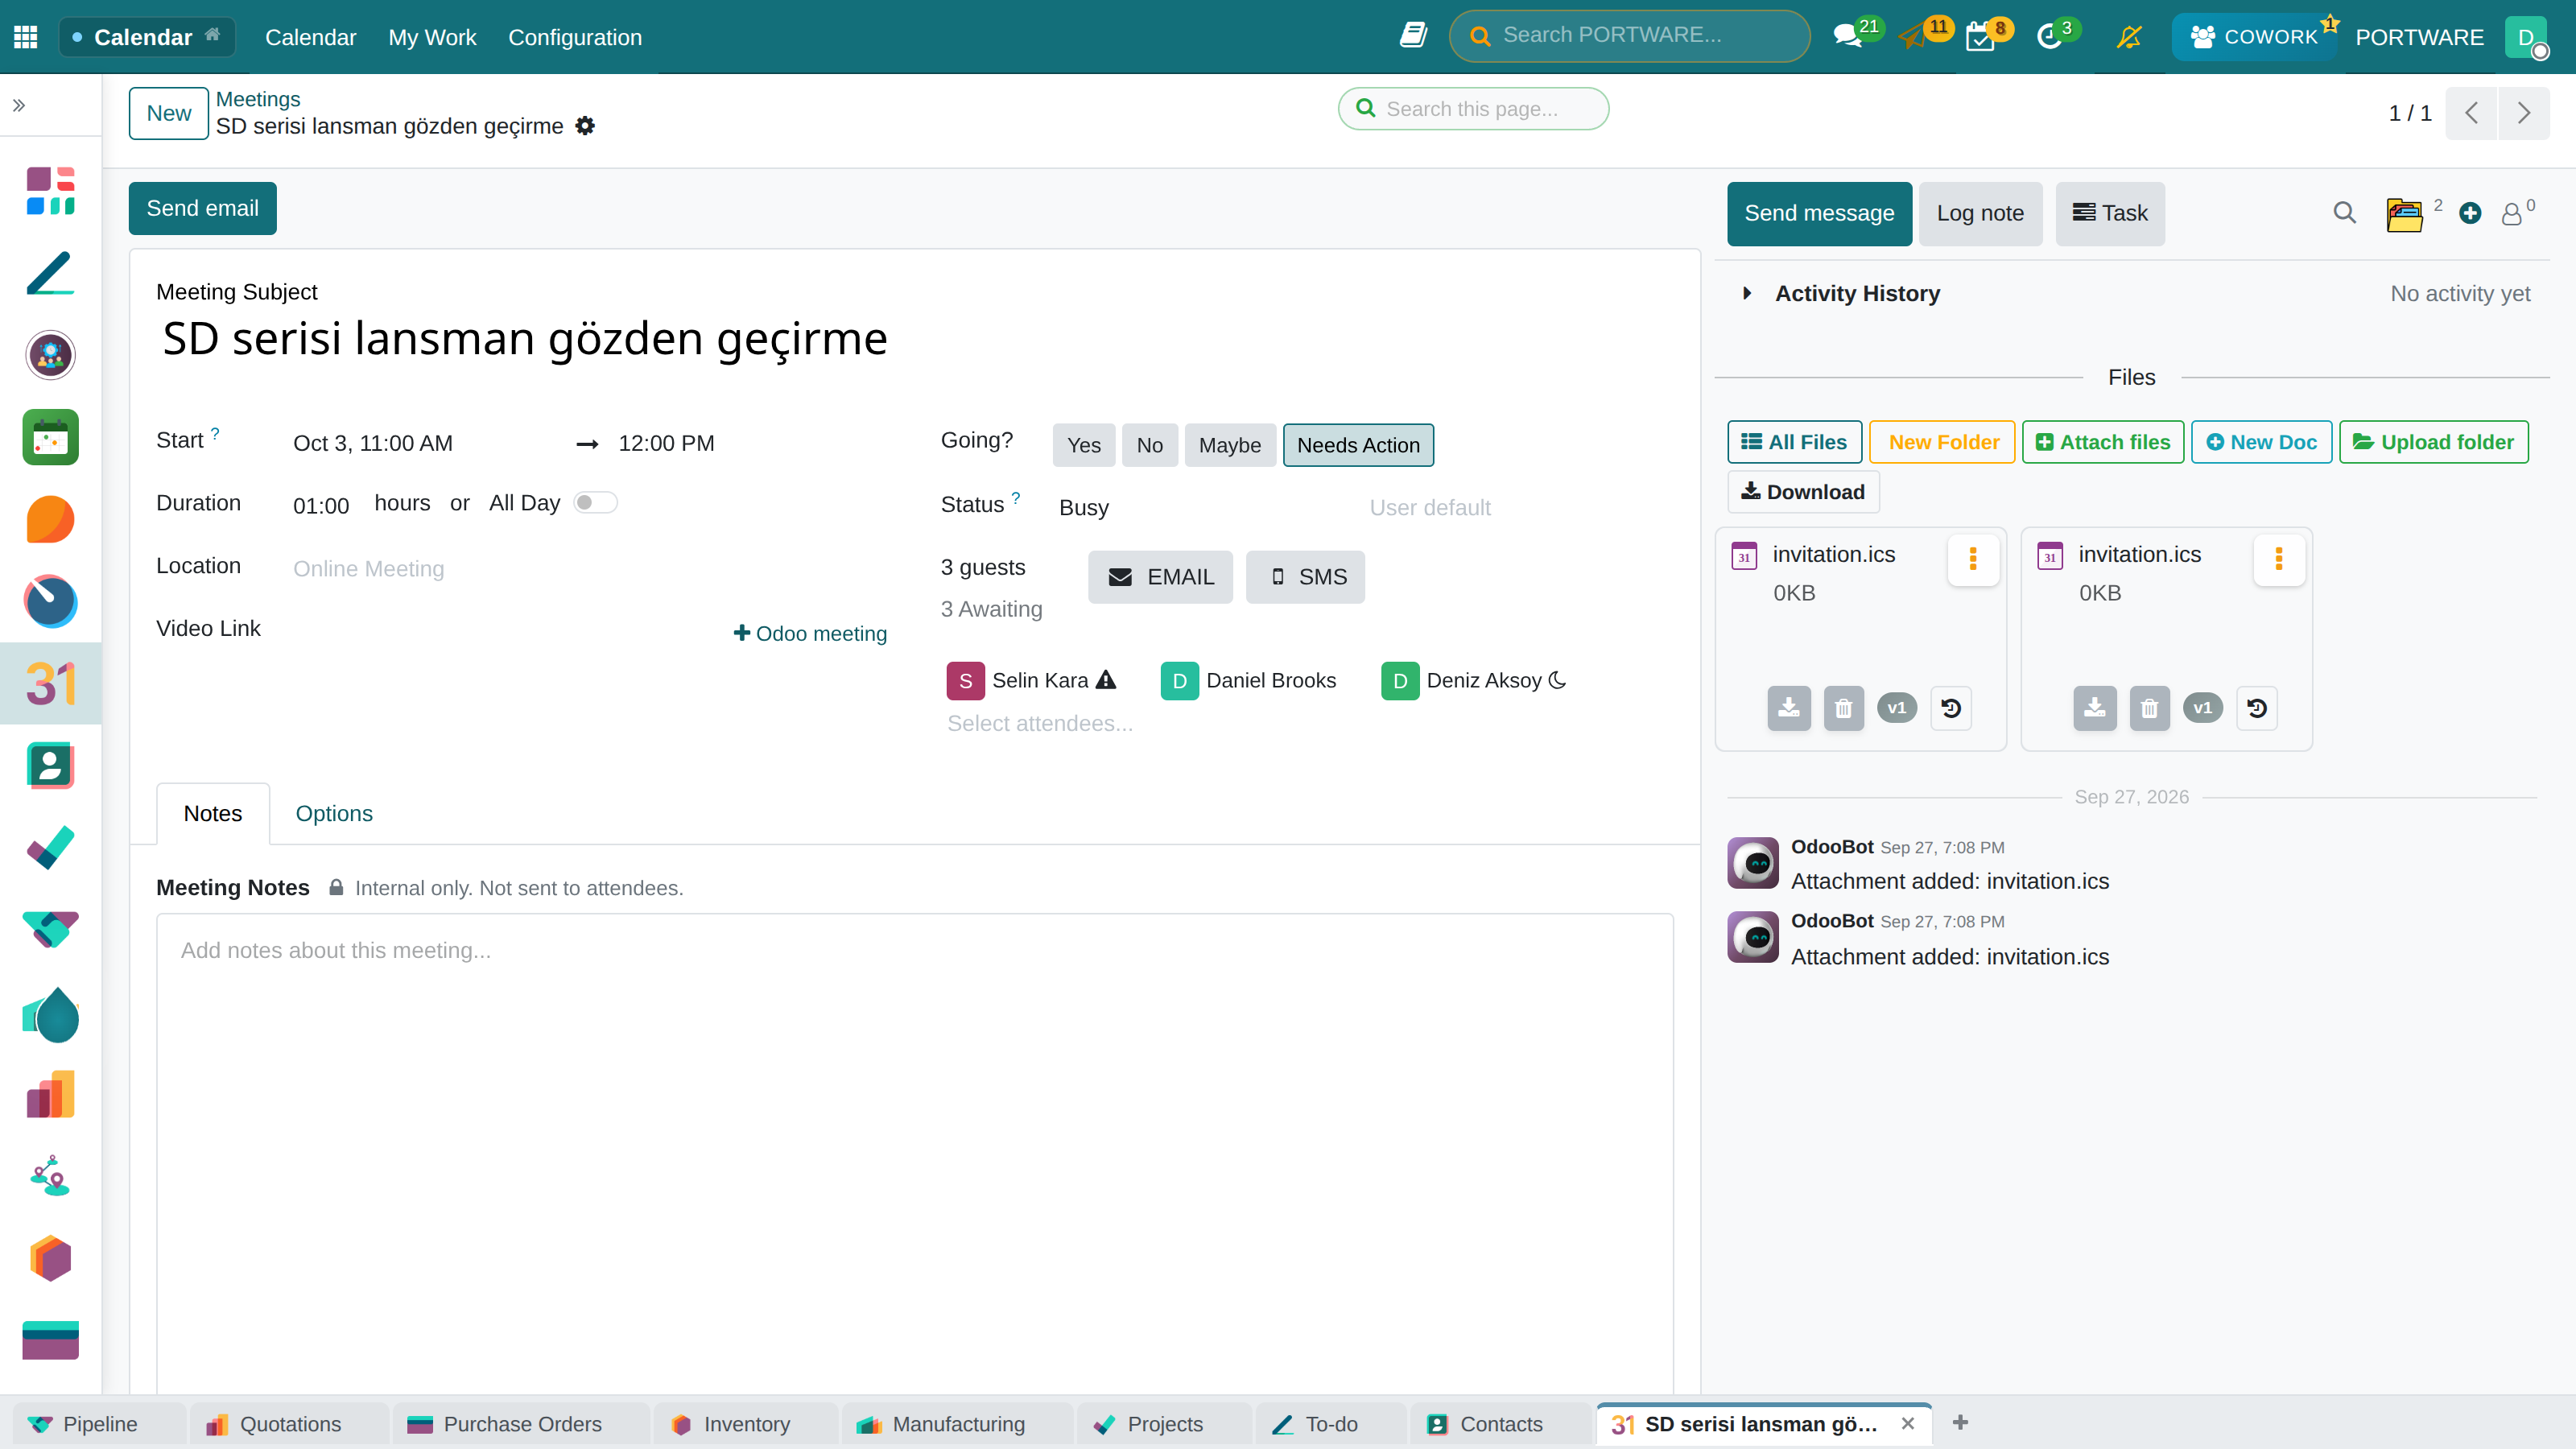The image size is (2576, 1449).
Task: Open options menu of second invitation.ics
Action: pyautogui.click(x=2278, y=559)
